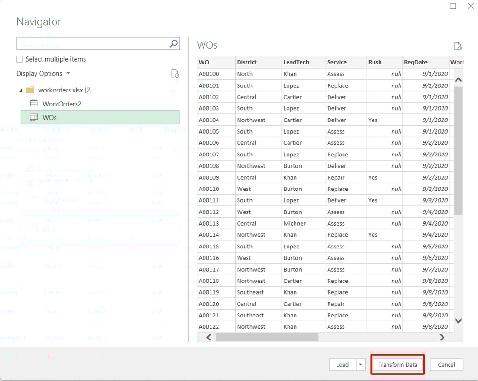Refresh the WOs preview icon
478x381 pixels.
pos(458,46)
